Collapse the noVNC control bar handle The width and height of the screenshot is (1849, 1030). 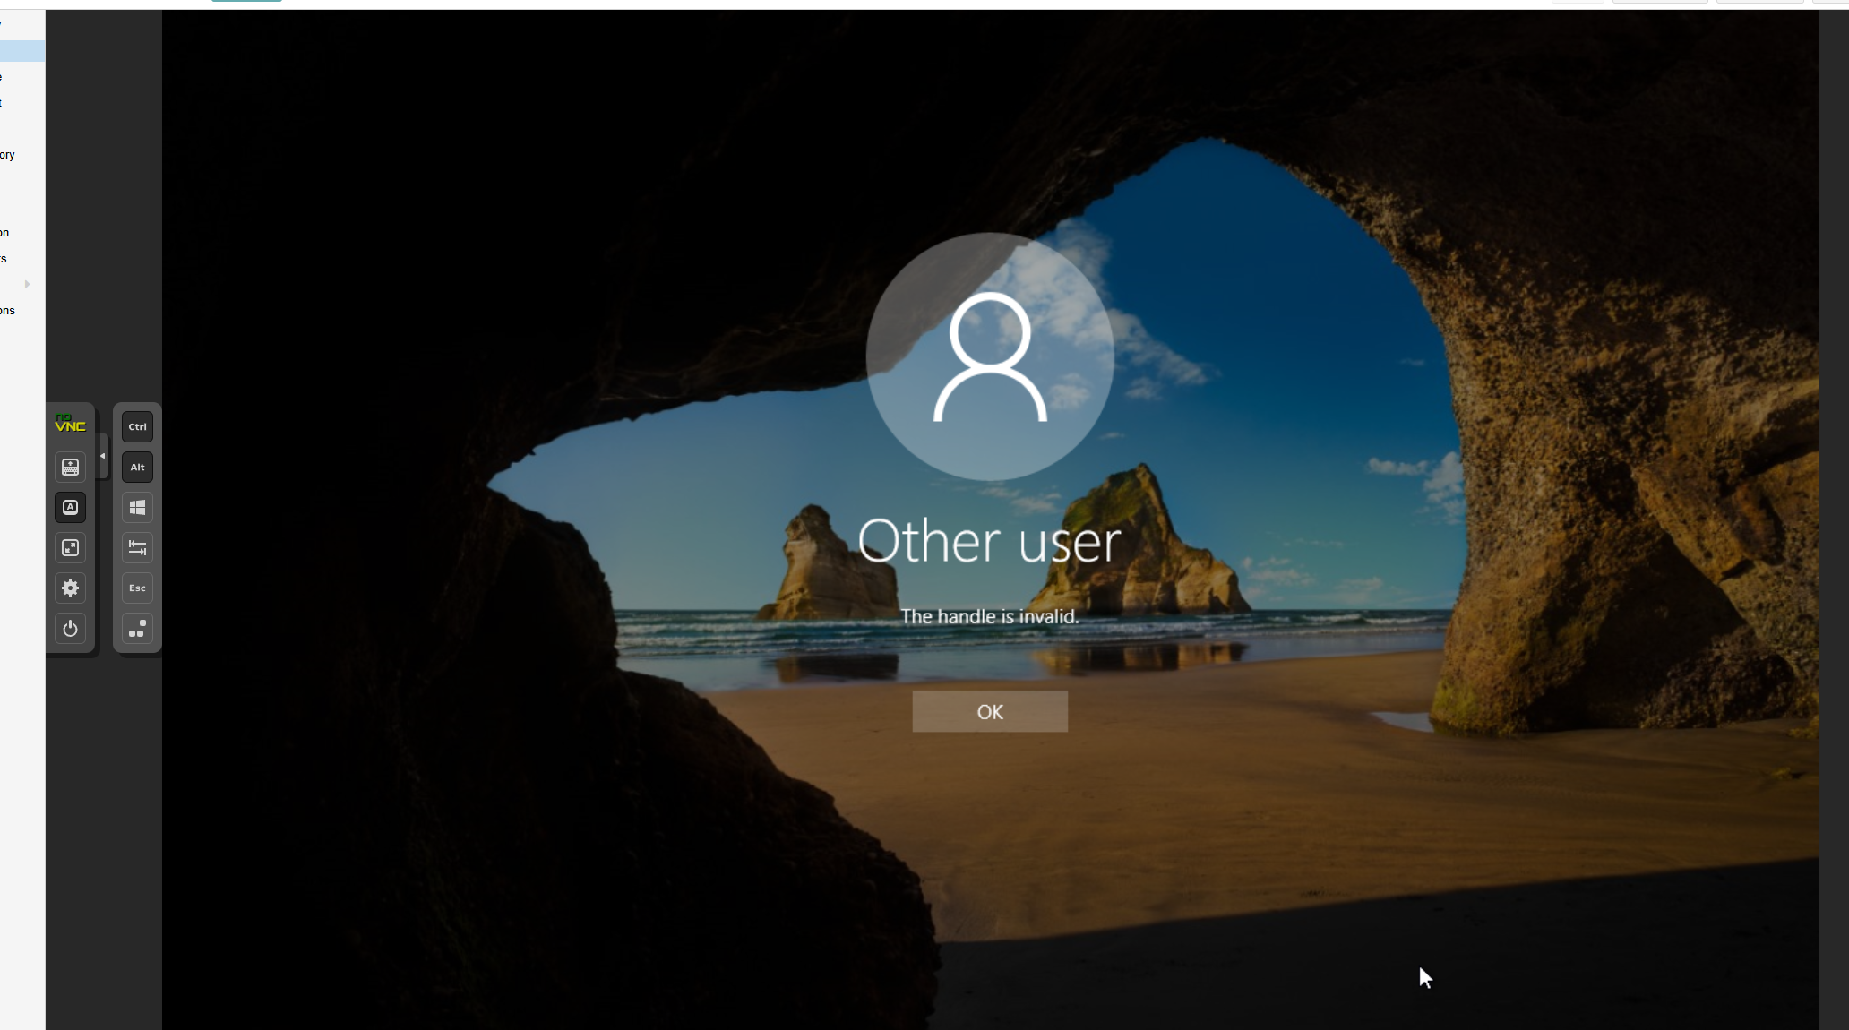click(102, 456)
